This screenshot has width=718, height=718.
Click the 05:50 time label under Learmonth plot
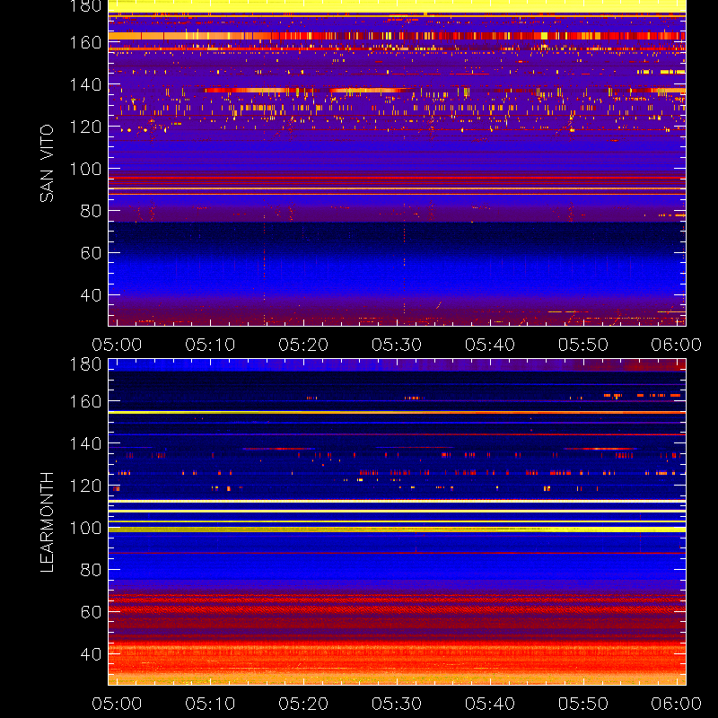click(x=583, y=704)
